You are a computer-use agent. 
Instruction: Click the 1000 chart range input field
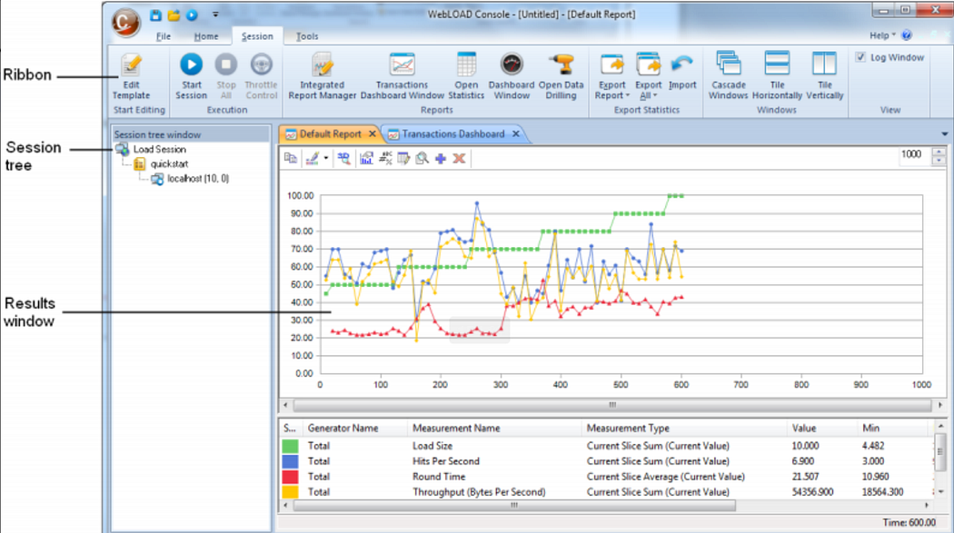tap(914, 155)
